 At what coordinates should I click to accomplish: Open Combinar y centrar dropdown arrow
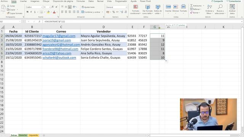coord(102,12)
